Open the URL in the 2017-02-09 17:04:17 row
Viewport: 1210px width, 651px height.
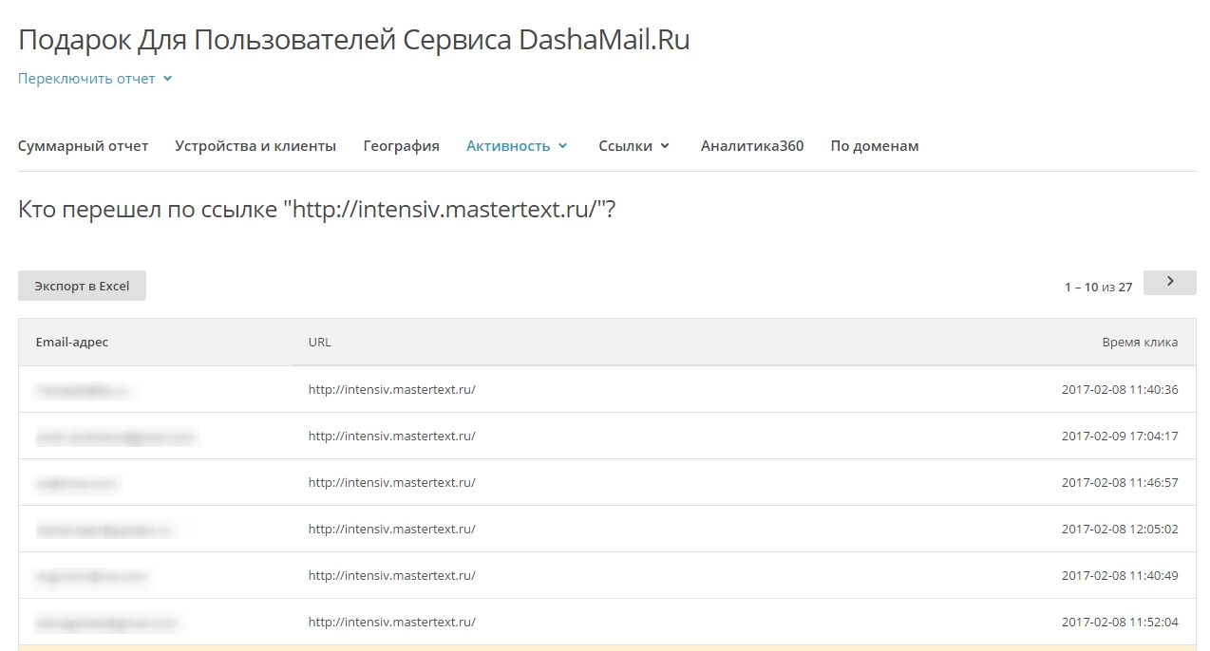click(391, 436)
